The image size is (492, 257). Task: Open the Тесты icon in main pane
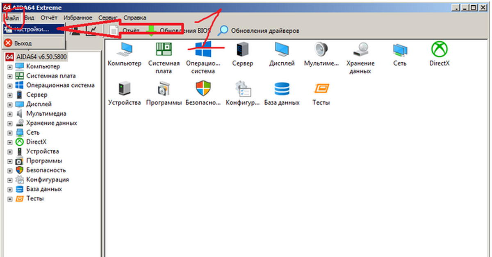321,89
